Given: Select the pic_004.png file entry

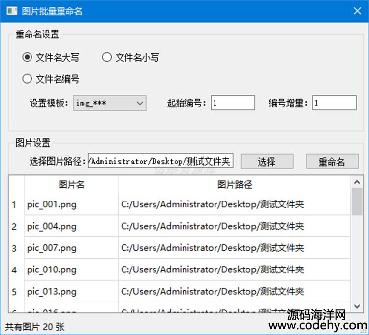Looking at the screenshot, I should 71,226.
